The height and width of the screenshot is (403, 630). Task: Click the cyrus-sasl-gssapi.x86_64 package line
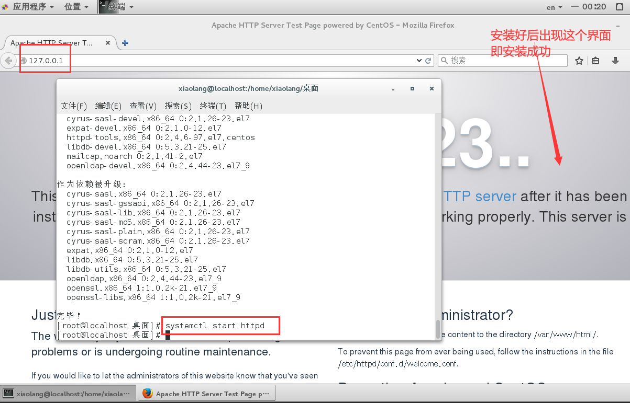tap(160, 203)
